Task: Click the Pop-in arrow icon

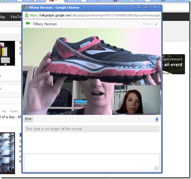Action: click(x=156, y=24)
